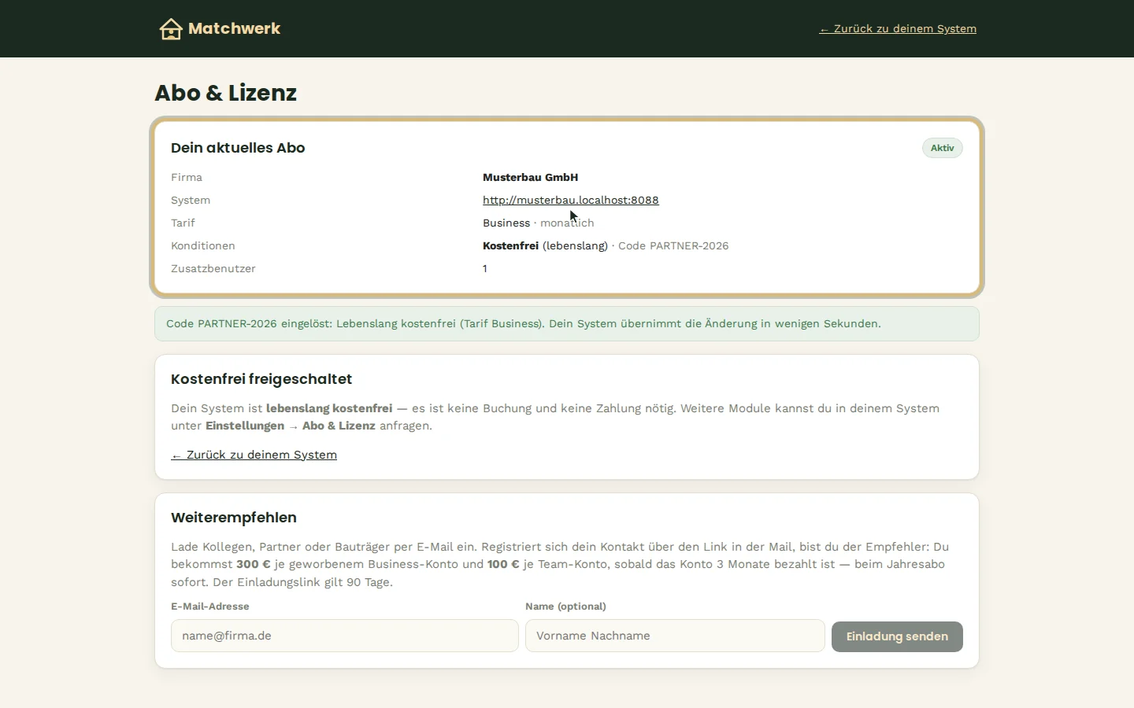Click the Firma label
Screen dimensions: 1134x708
pyautogui.click(x=187, y=177)
